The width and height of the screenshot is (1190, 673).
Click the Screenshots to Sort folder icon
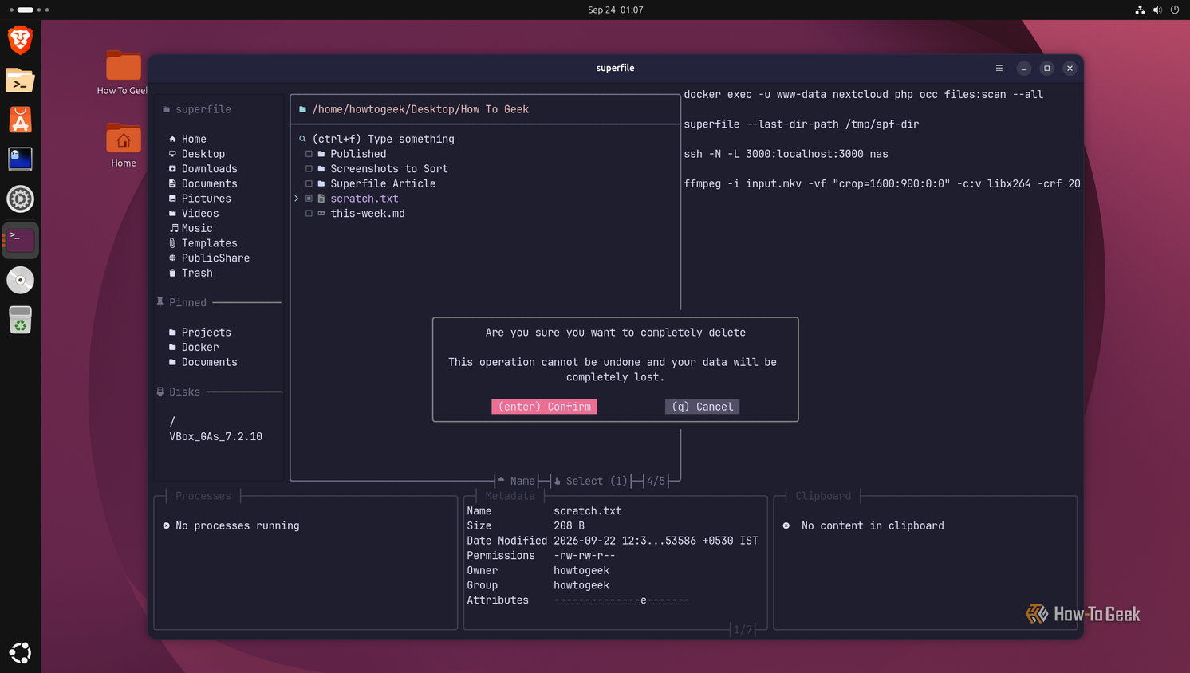321,169
